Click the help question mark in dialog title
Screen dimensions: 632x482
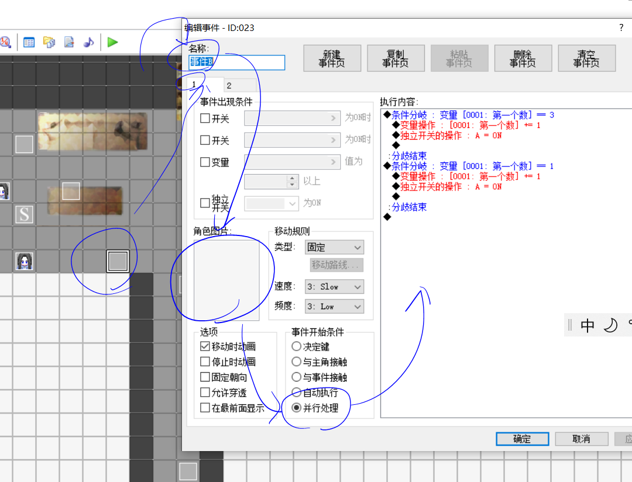click(x=621, y=28)
